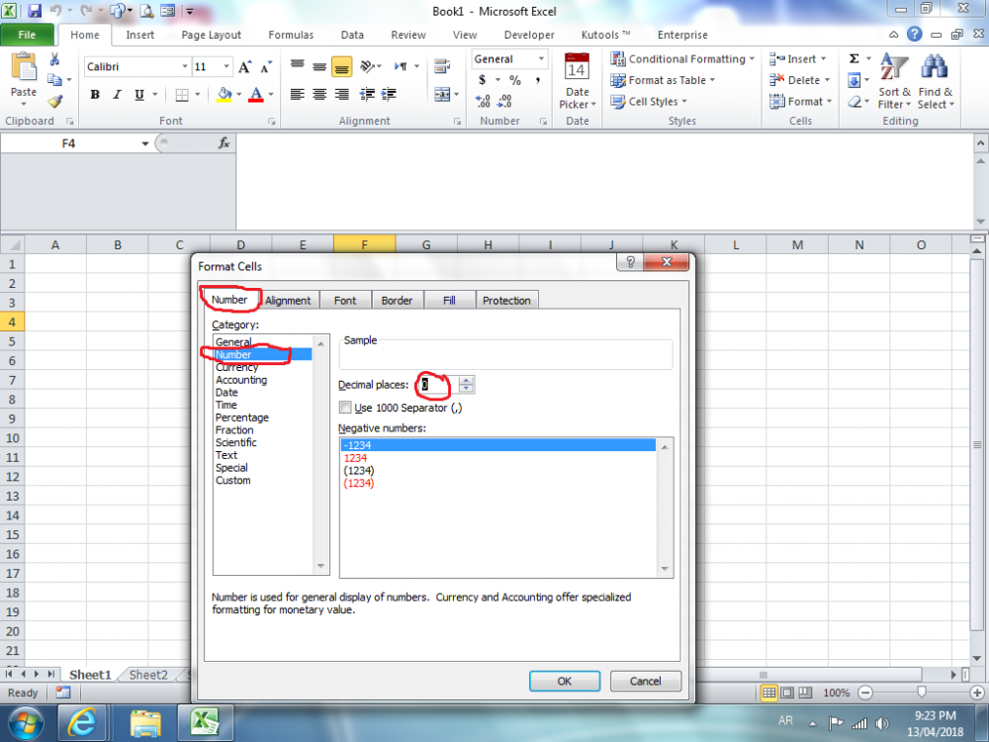This screenshot has height=742, width=989.
Task: Click the Format Painter brush icon
Action: 54,102
